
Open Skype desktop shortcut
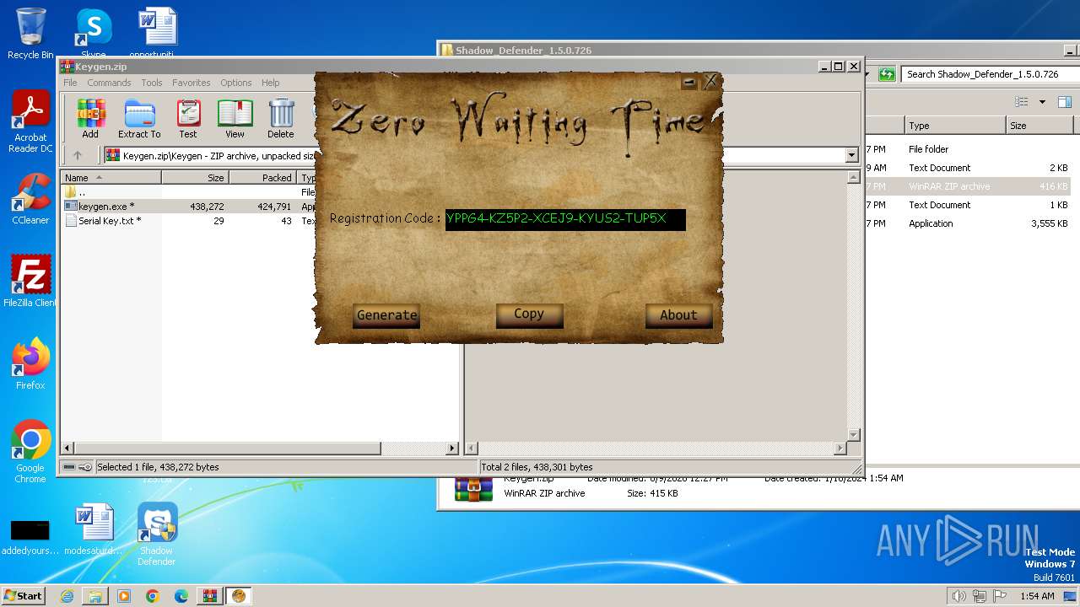(94, 34)
